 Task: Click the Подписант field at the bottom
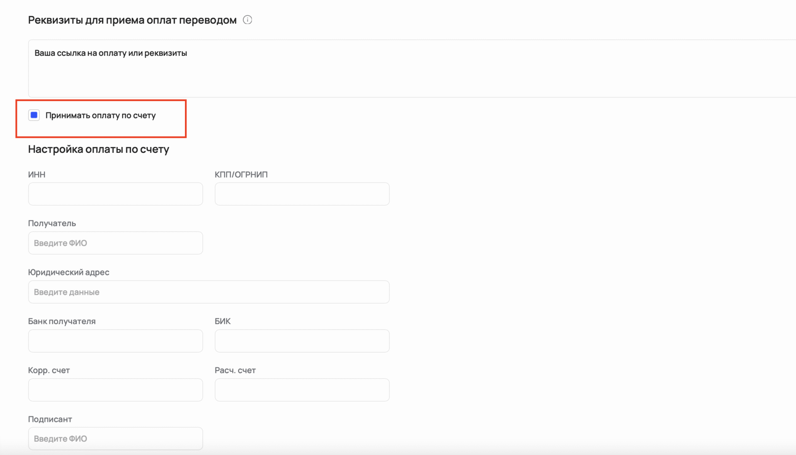point(115,438)
